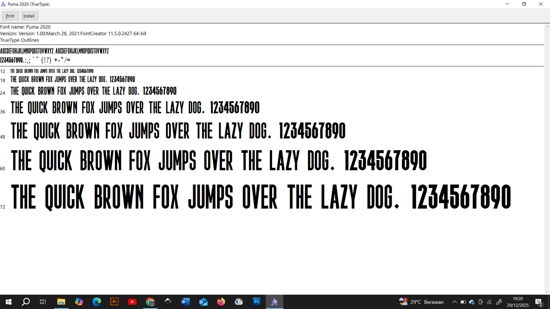Minimize the Puma 2020 font window
Viewport: 550px width, 309px height.
(x=507, y=4)
